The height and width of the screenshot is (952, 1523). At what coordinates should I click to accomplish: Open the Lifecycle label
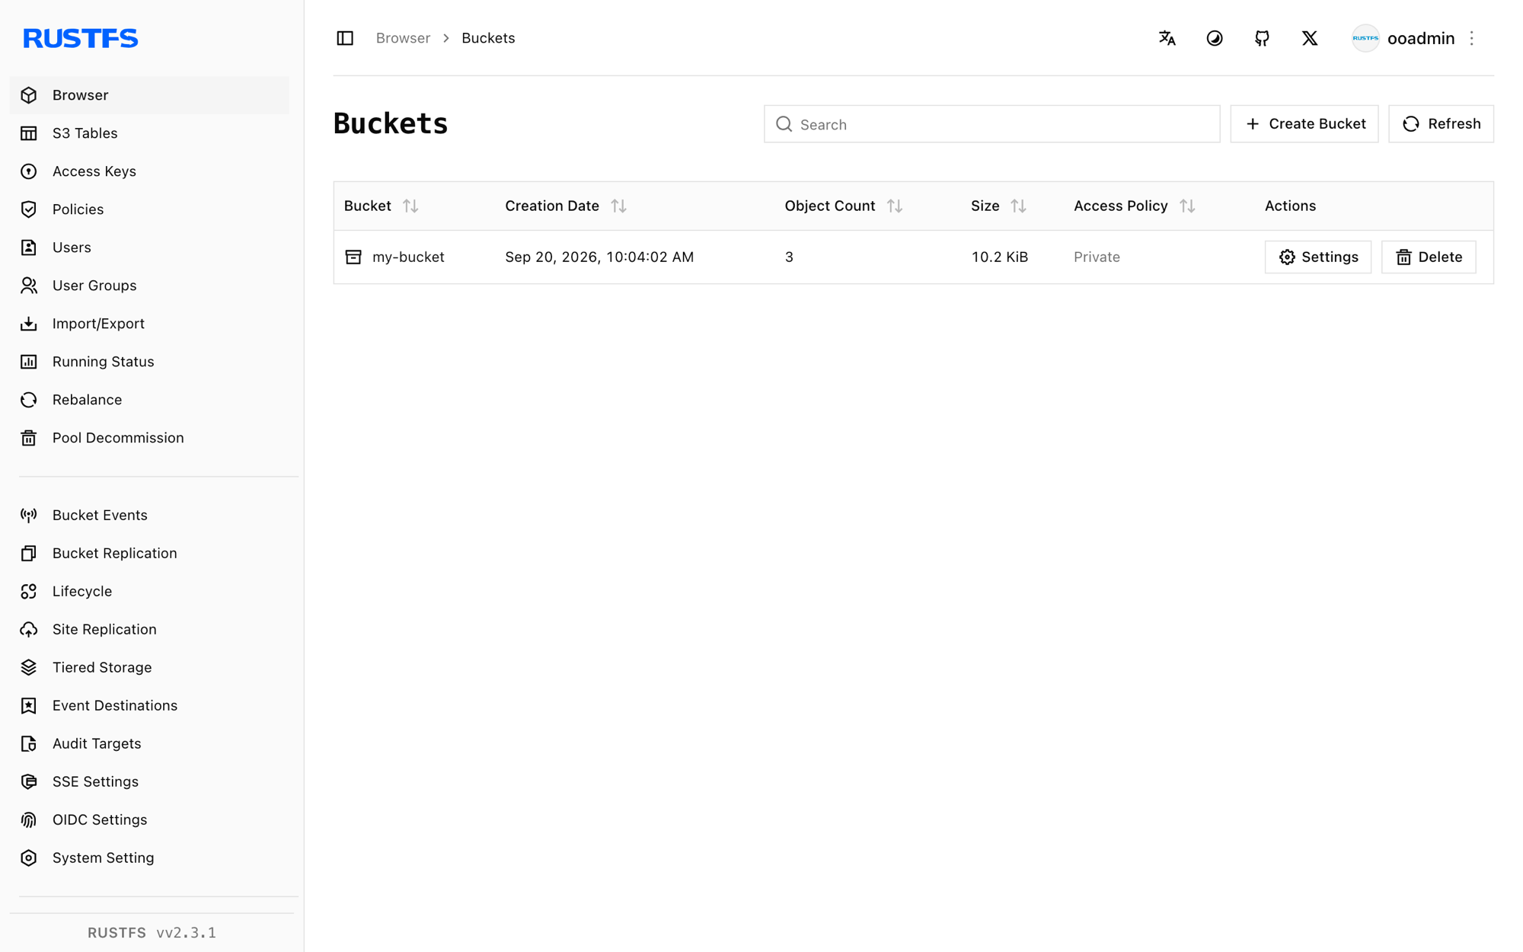pos(82,592)
